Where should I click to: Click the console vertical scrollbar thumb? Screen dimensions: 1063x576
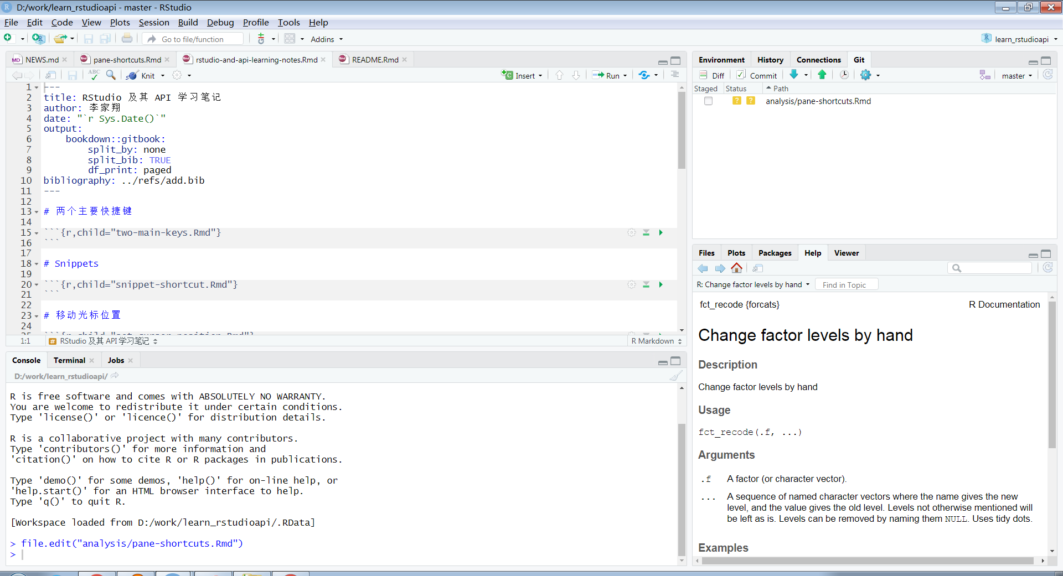point(682,490)
